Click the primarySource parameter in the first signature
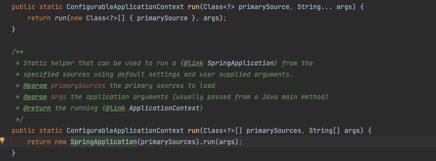 pyautogui.click(x=264, y=7)
